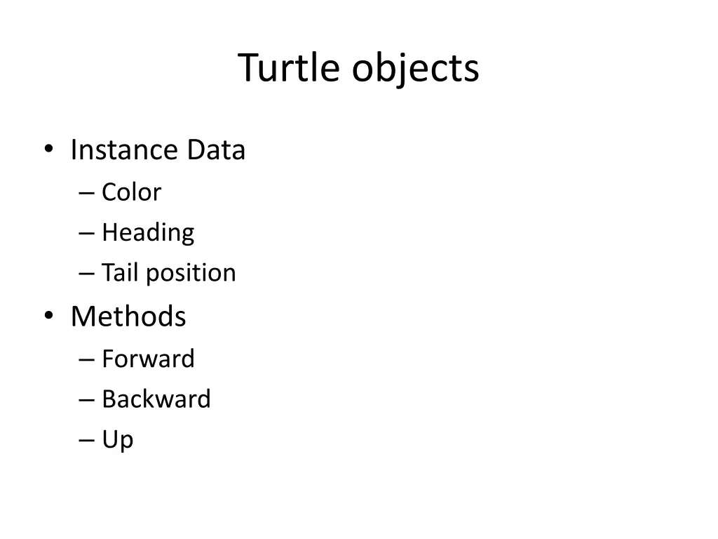Click the dash before "Tail position"
This screenshot has width=718, height=539.
[x=87, y=274]
